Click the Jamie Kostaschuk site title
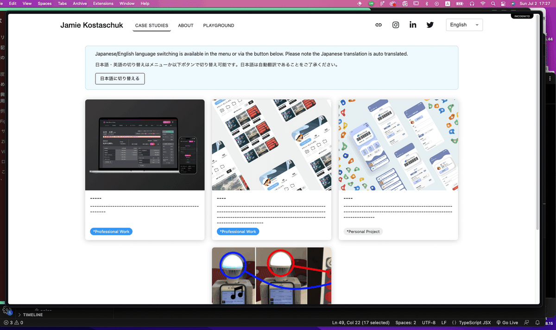Viewport: 556px width, 330px height. (x=92, y=25)
